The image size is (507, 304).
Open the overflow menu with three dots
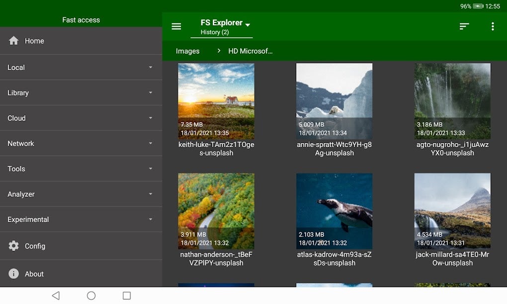coord(493,26)
